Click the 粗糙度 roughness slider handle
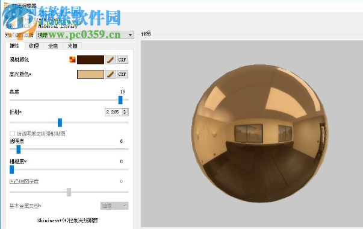Viewport: 363px width, 229px height. [x=11, y=169]
